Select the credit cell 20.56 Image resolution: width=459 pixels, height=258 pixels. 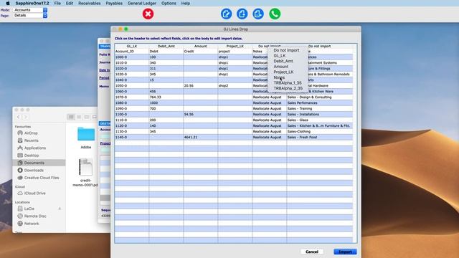tap(201, 86)
